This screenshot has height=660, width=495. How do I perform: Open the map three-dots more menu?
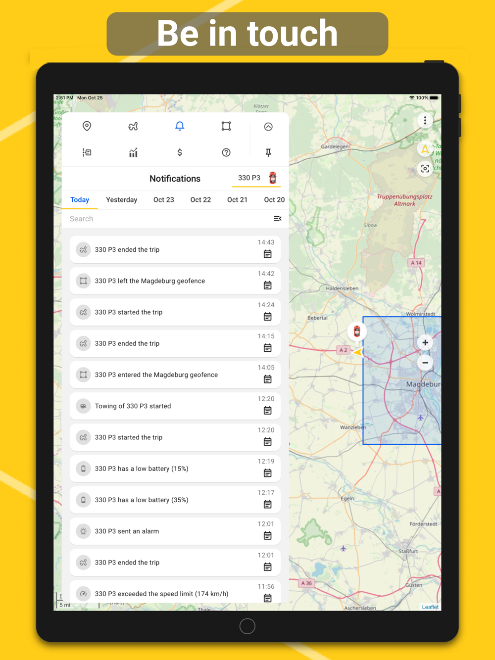[x=425, y=121]
